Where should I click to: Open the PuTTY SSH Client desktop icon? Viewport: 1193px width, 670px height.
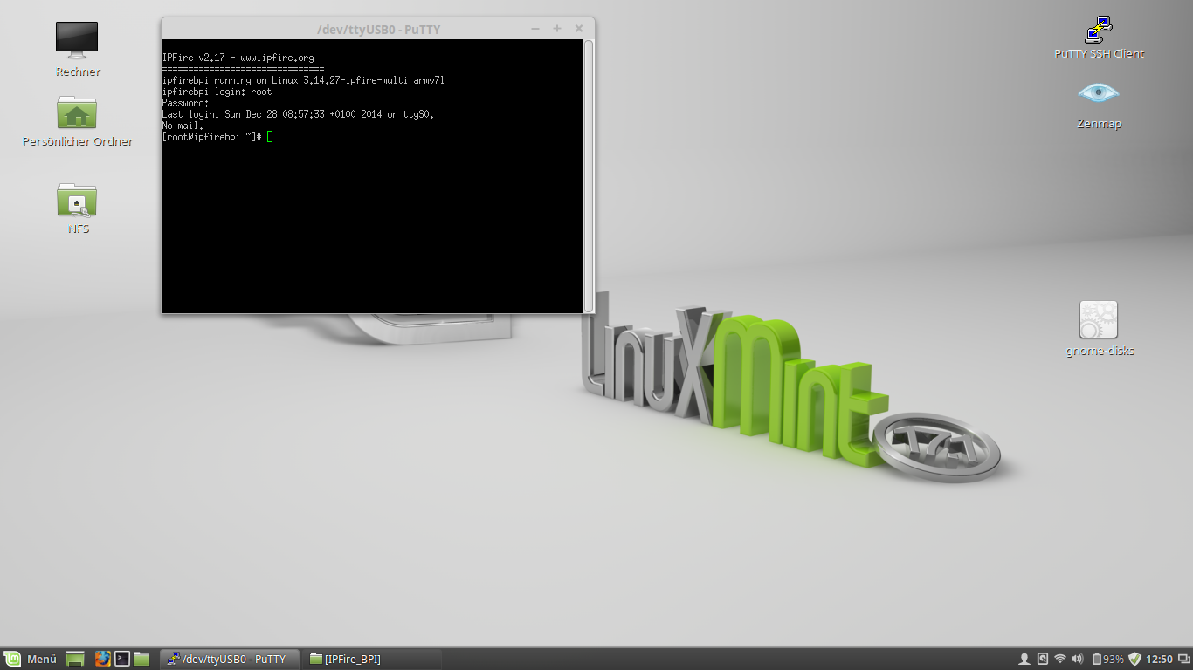1099,38
